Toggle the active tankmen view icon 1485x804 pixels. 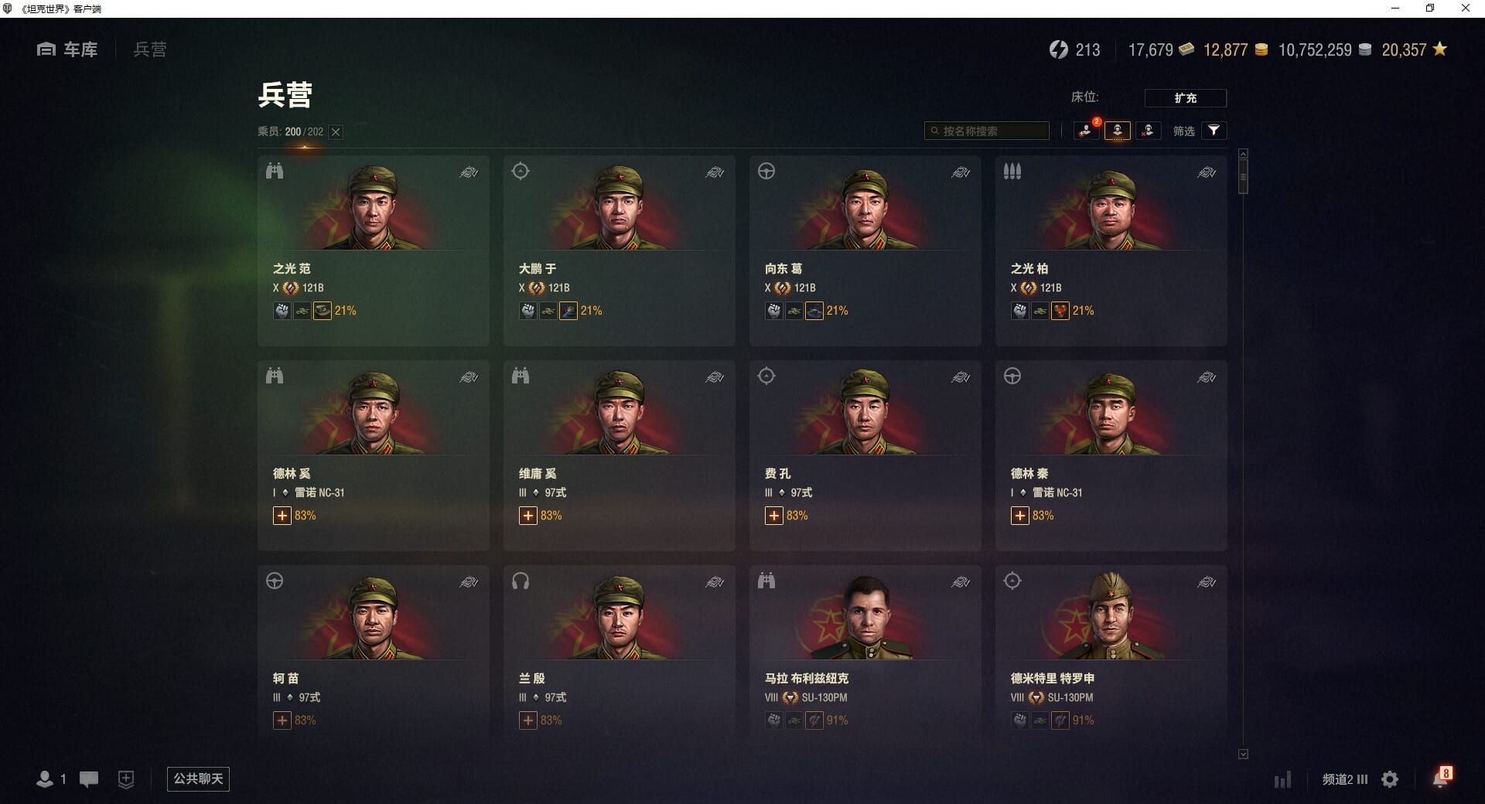coord(1118,131)
